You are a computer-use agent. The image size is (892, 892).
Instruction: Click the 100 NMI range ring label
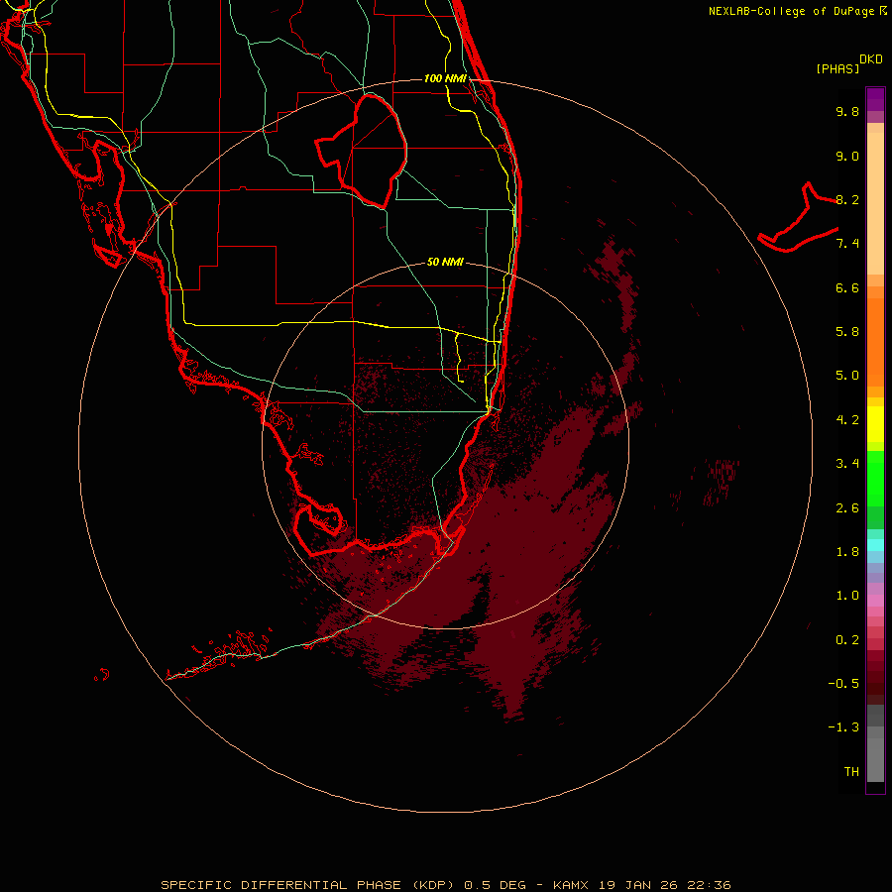coord(445,78)
